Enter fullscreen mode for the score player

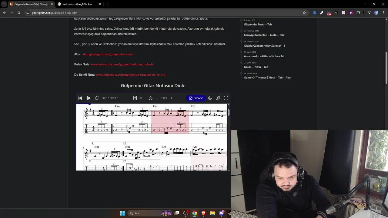[x=226, y=98]
